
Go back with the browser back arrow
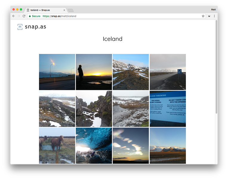coord(14,16)
